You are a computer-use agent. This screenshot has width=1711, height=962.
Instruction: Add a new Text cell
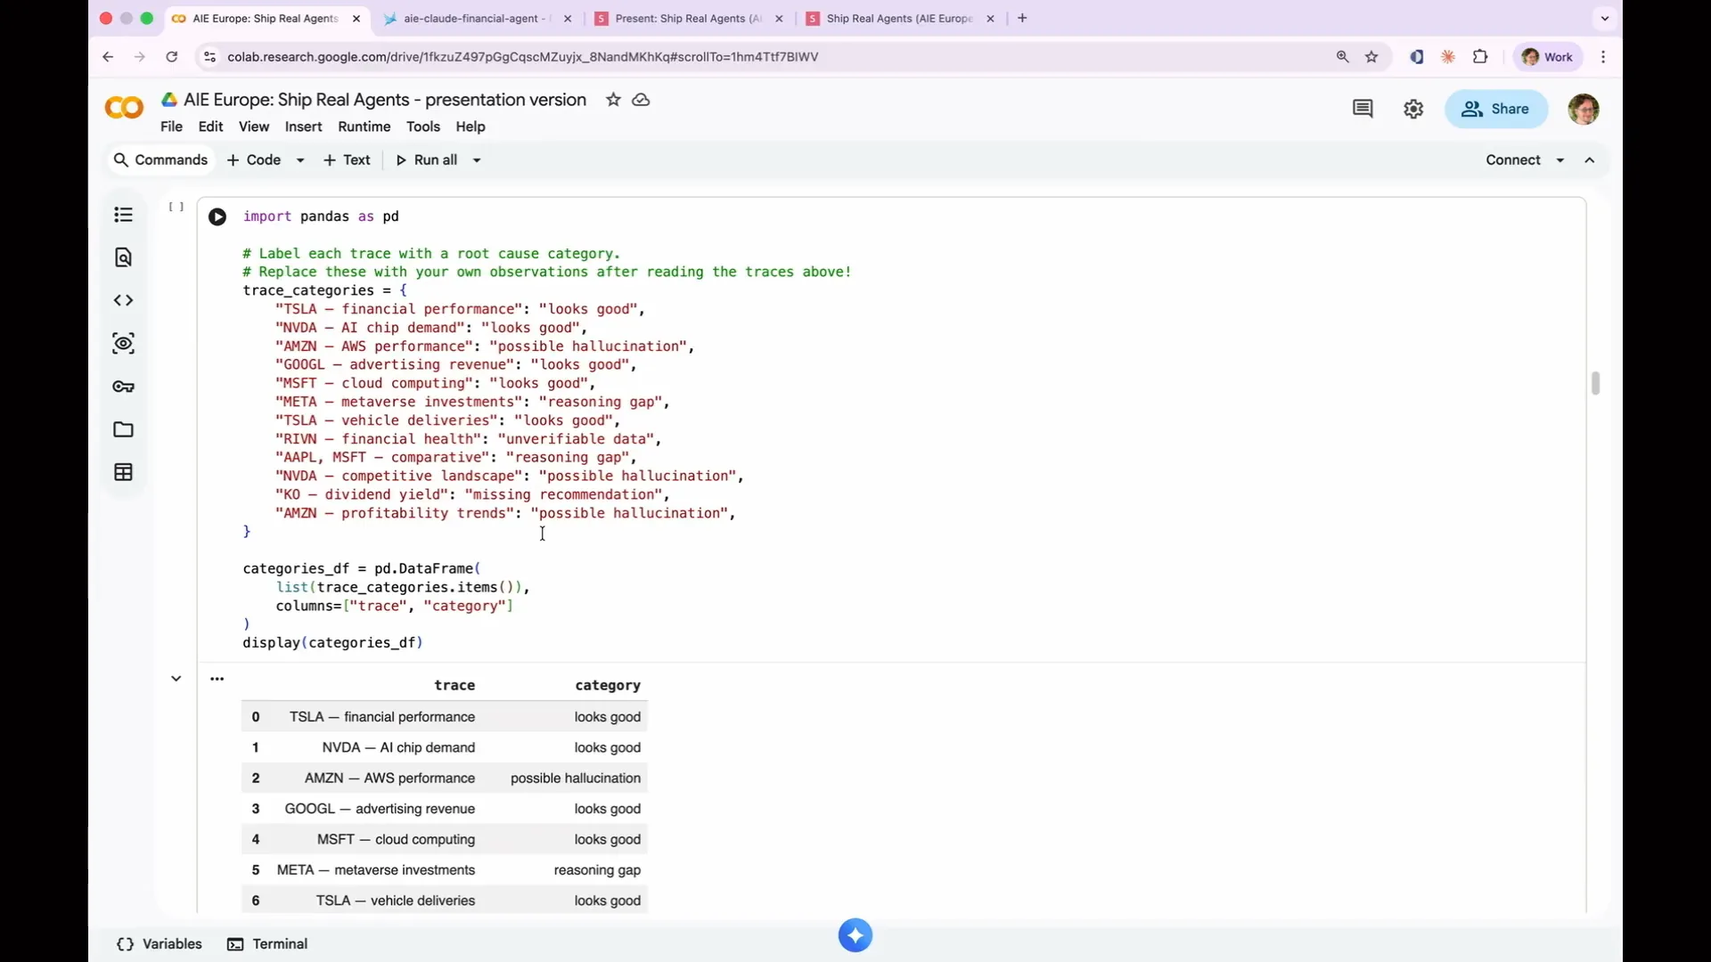tap(347, 160)
